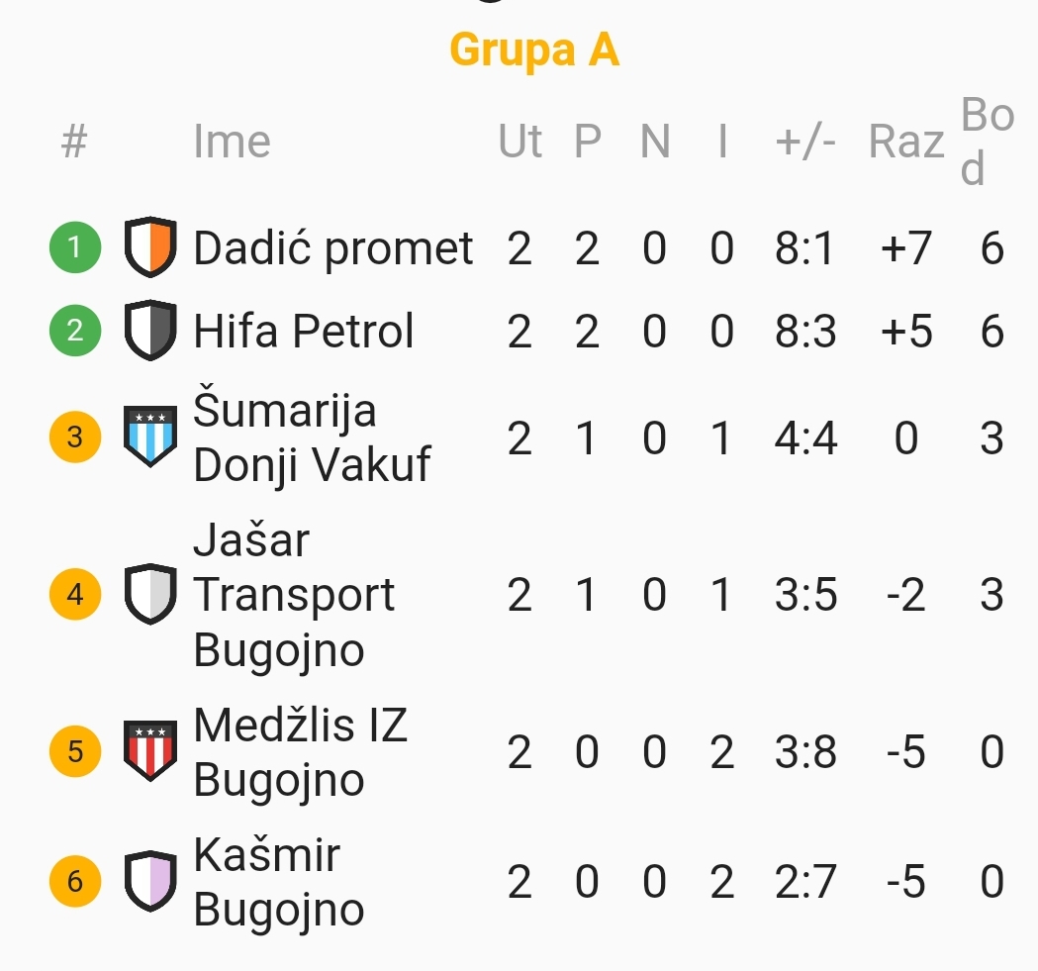
Task: Click the Raz column header
Action: pos(905,142)
